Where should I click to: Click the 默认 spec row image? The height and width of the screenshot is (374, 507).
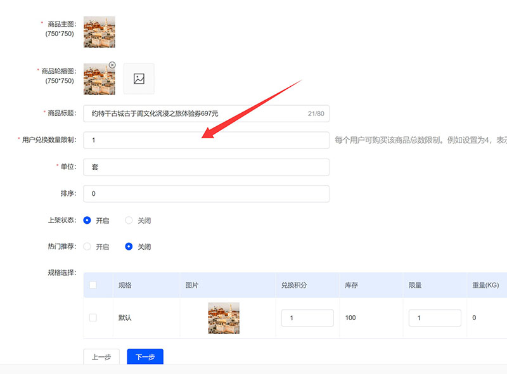pyautogui.click(x=223, y=318)
